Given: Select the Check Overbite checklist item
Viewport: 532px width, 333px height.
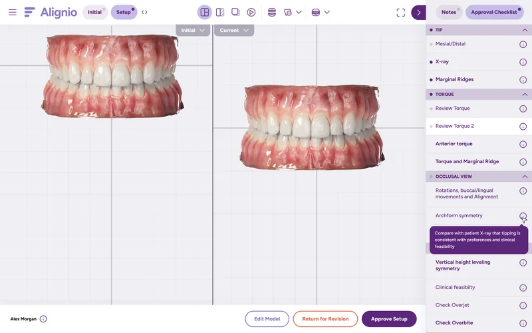Looking at the screenshot, I should tap(479, 323).
